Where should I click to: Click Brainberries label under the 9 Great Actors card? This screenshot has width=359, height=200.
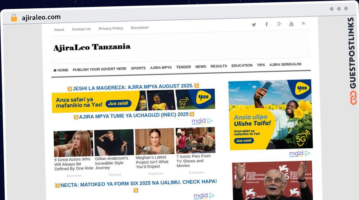pyautogui.click(x=74, y=176)
